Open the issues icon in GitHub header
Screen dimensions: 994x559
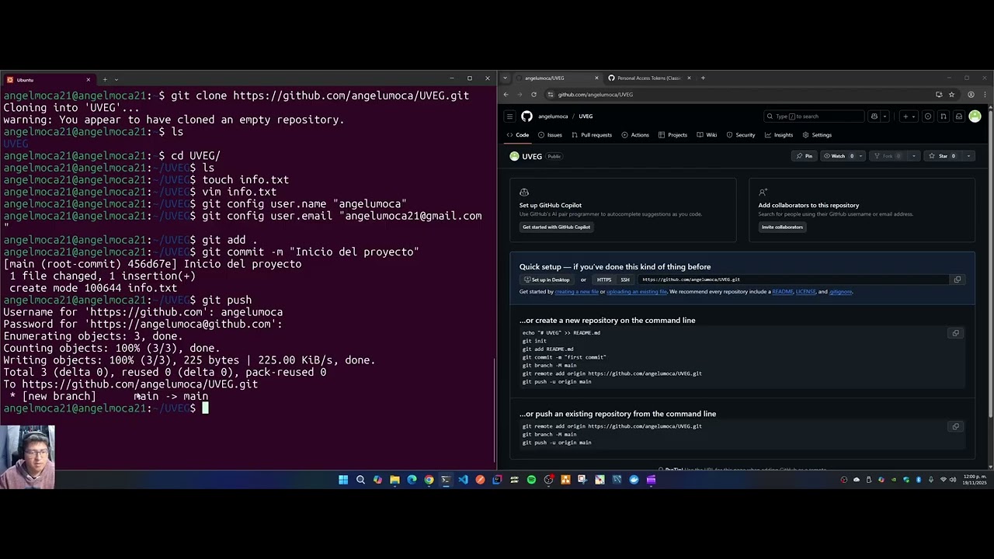click(928, 116)
